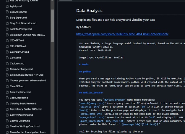Viewport: 185px width, 134px height.
Task: Open CEO GPT.md file
Action: (x=17, y=41)
